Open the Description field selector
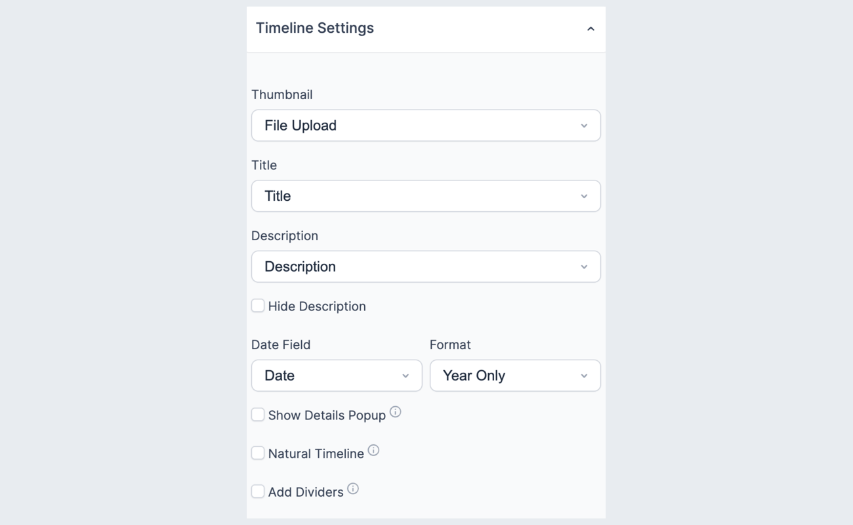The height and width of the screenshot is (525, 853). tap(426, 266)
